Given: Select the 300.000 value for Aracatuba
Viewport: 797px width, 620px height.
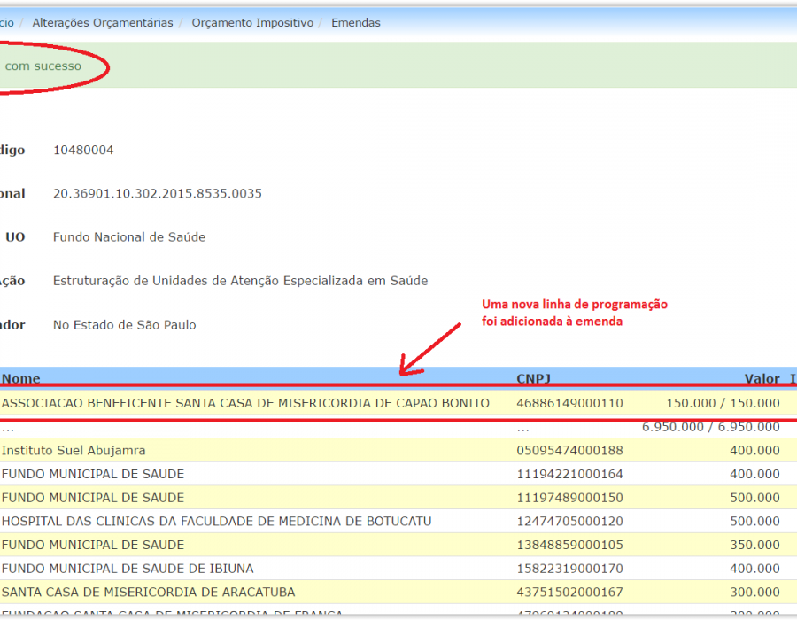Looking at the screenshot, I should click(754, 592).
